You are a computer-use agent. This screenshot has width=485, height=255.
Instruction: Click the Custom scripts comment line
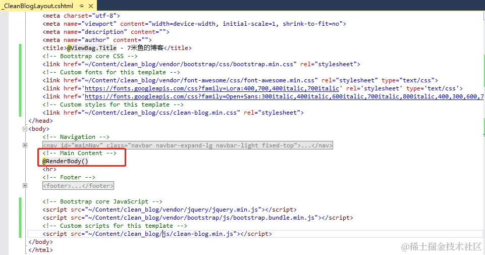click(115, 226)
